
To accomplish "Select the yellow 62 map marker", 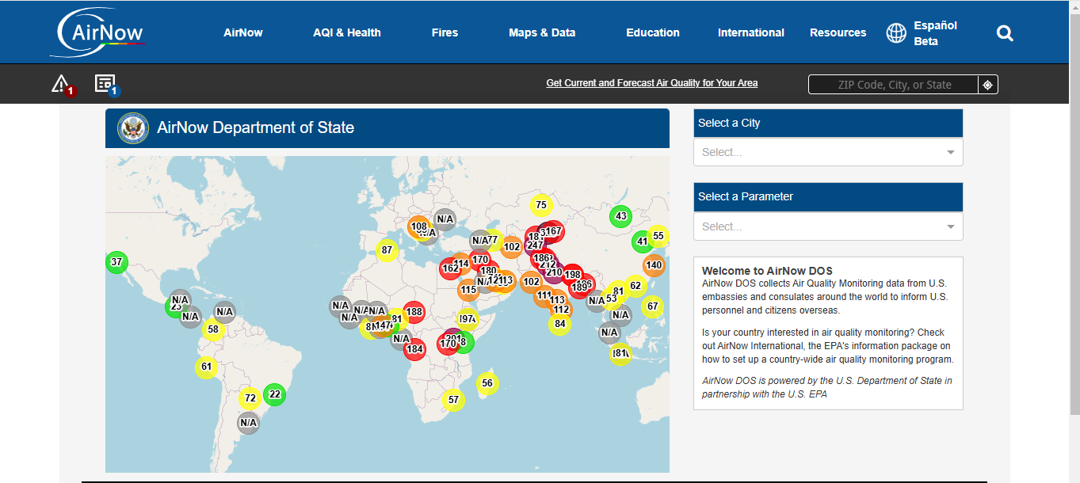I will [x=635, y=286].
